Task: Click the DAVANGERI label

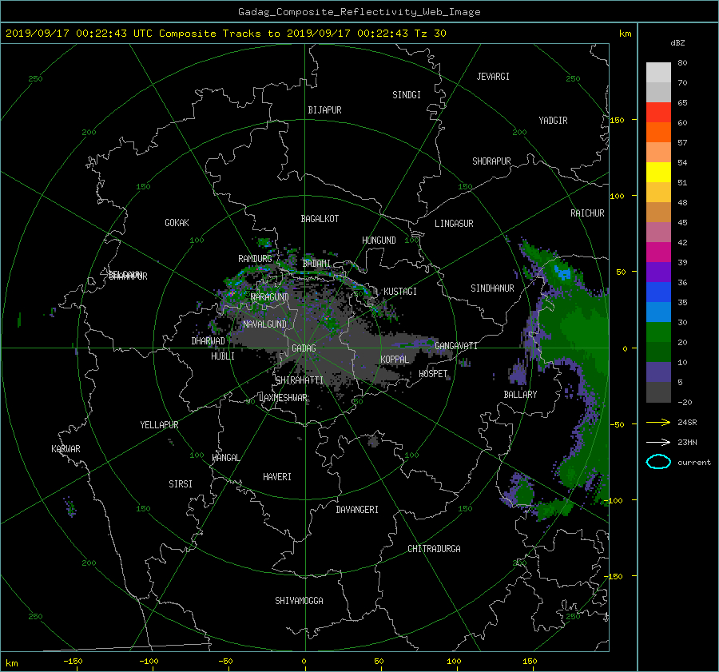Action: tap(357, 510)
